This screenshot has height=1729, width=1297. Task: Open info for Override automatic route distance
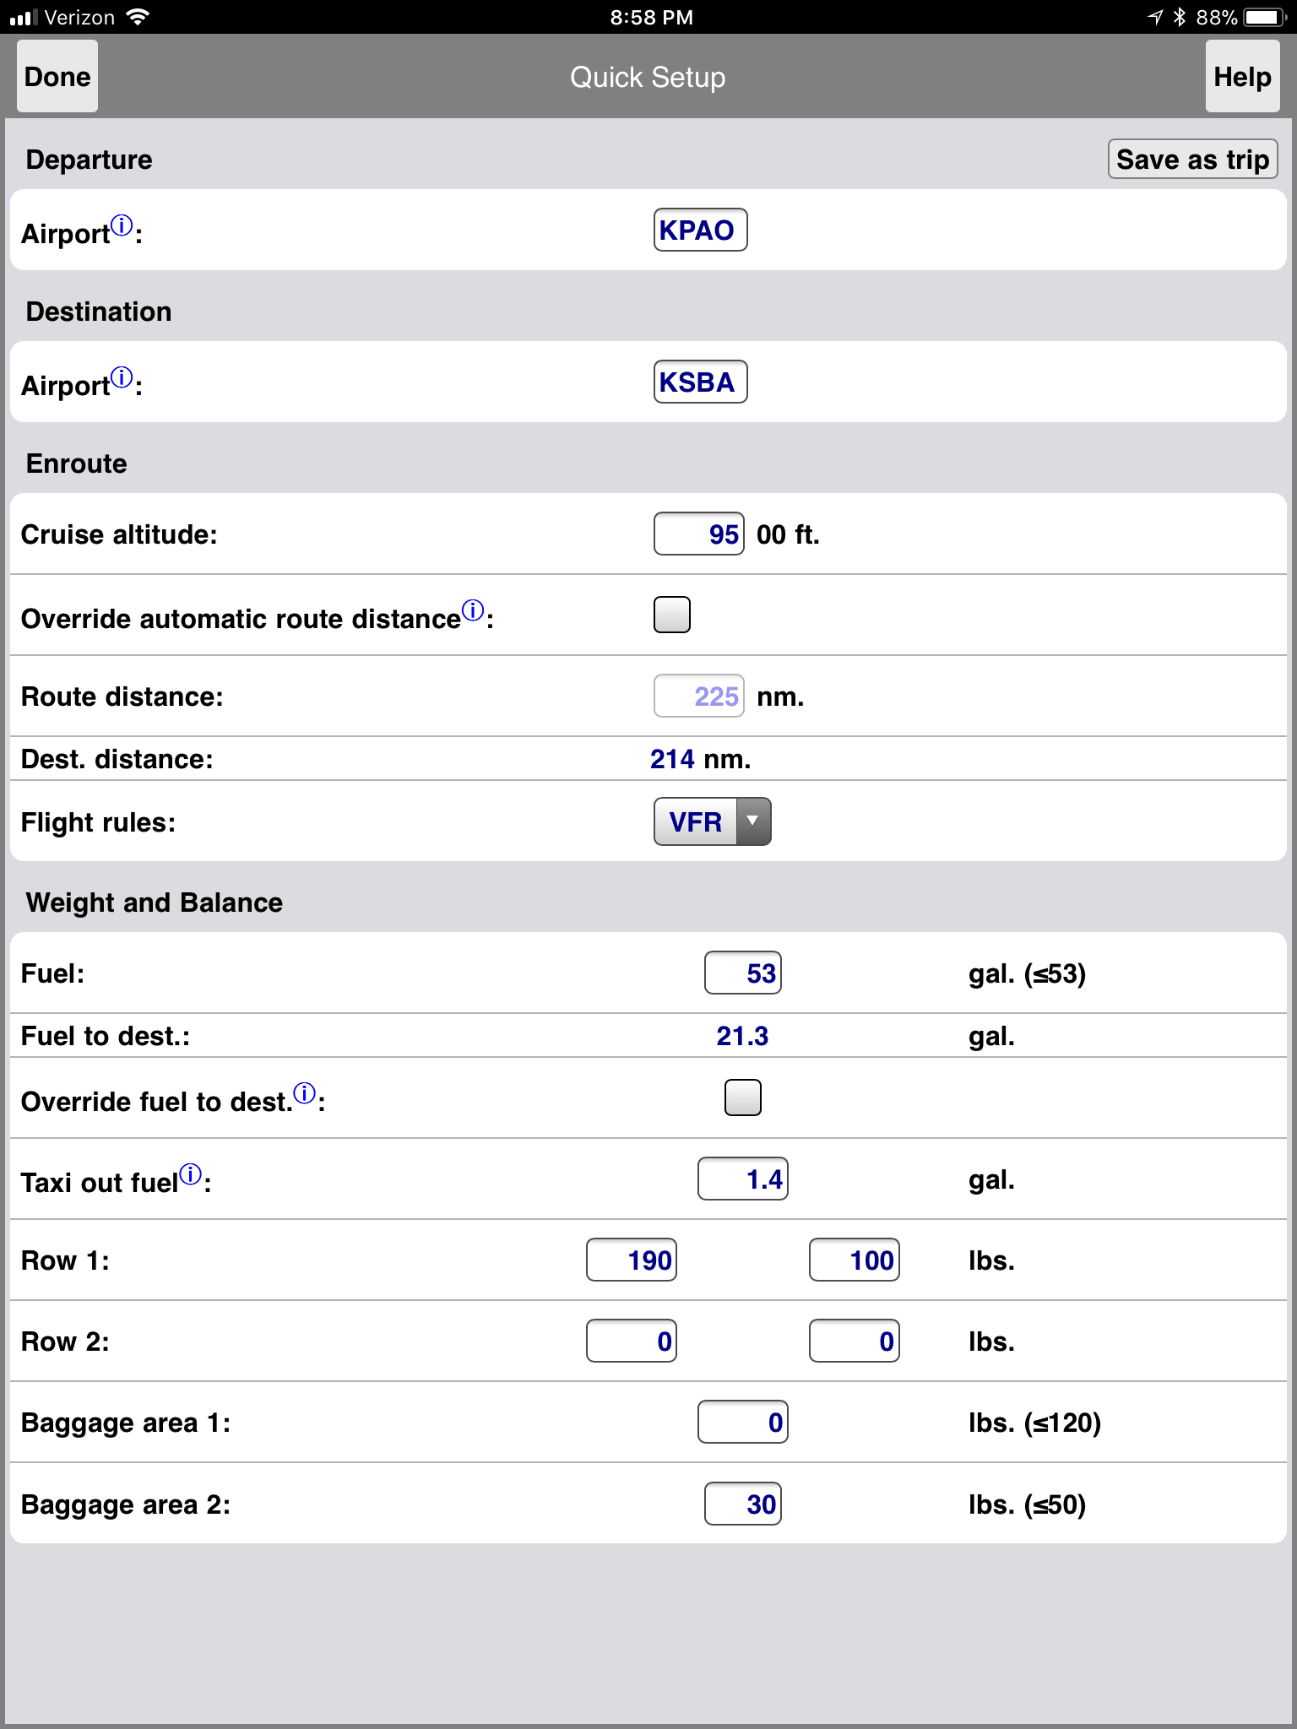473,610
